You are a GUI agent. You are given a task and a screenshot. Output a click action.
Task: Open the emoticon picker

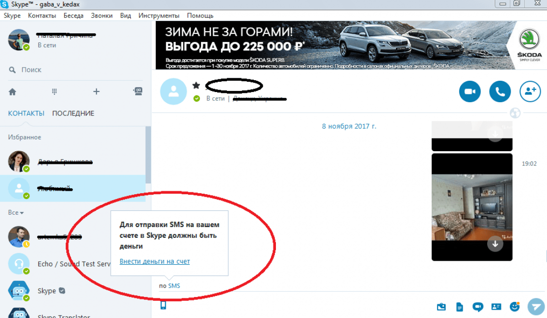(515, 307)
